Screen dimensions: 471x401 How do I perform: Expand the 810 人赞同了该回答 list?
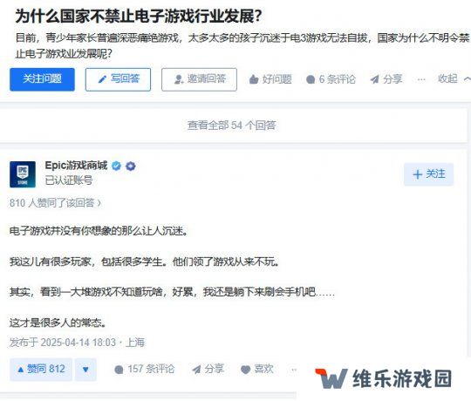point(55,203)
